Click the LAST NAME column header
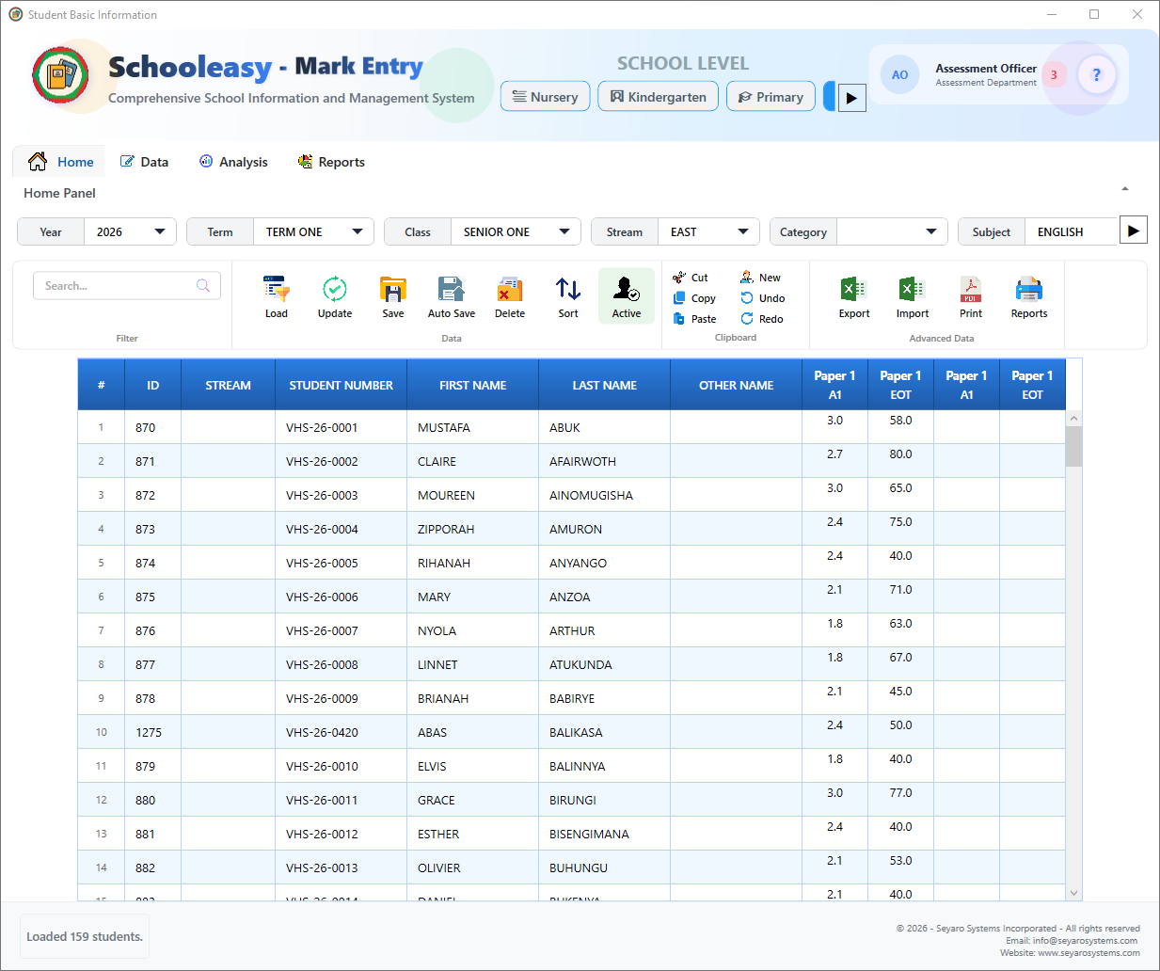 click(x=605, y=385)
